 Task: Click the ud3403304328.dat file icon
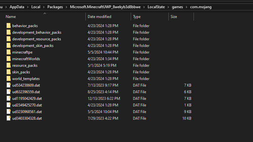coord(8,118)
